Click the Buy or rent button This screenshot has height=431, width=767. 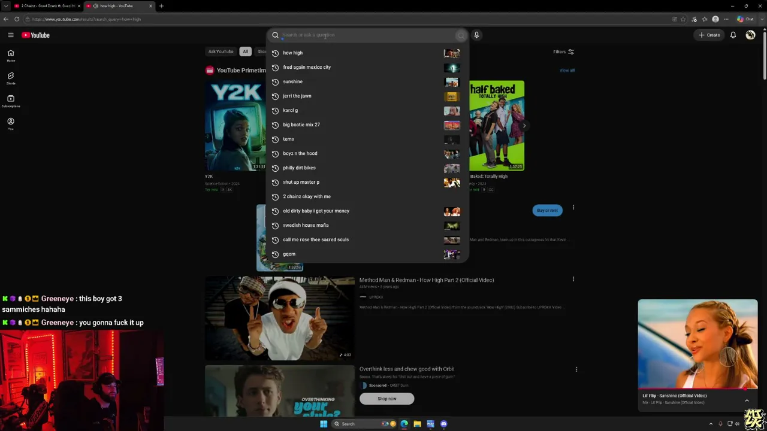(x=547, y=210)
